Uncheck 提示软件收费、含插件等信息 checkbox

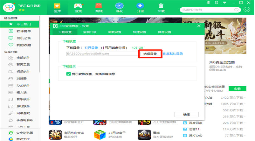tap(68, 74)
